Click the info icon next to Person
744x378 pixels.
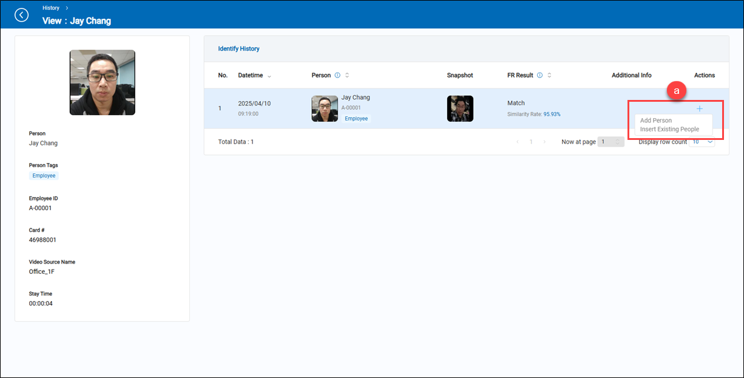click(x=337, y=76)
